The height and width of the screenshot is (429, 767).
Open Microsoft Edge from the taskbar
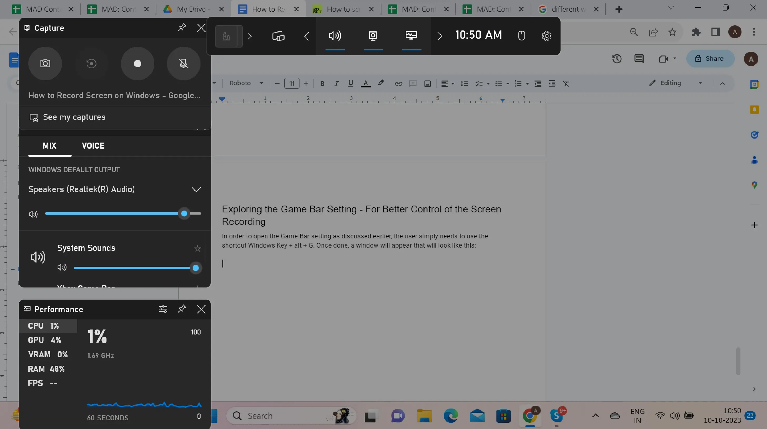tap(451, 416)
